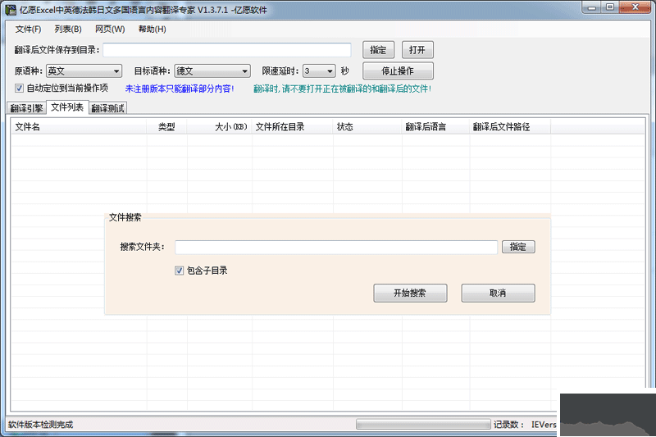
Task: Open the 文件(F) menu
Action: tap(29, 29)
